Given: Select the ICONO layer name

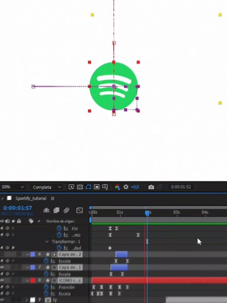Looking at the screenshot, I should pyautogui.click(x=69, y=280).
